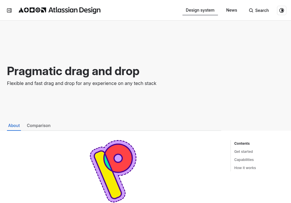291x203 pixels.
Task: Click the Contents sidebar heading
Action: tap(242, 144)
